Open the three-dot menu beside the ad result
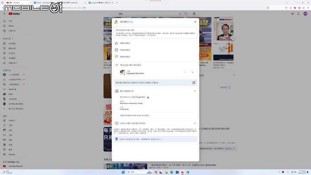The height and width of the screenshot is (175, 311). point(234,75)
